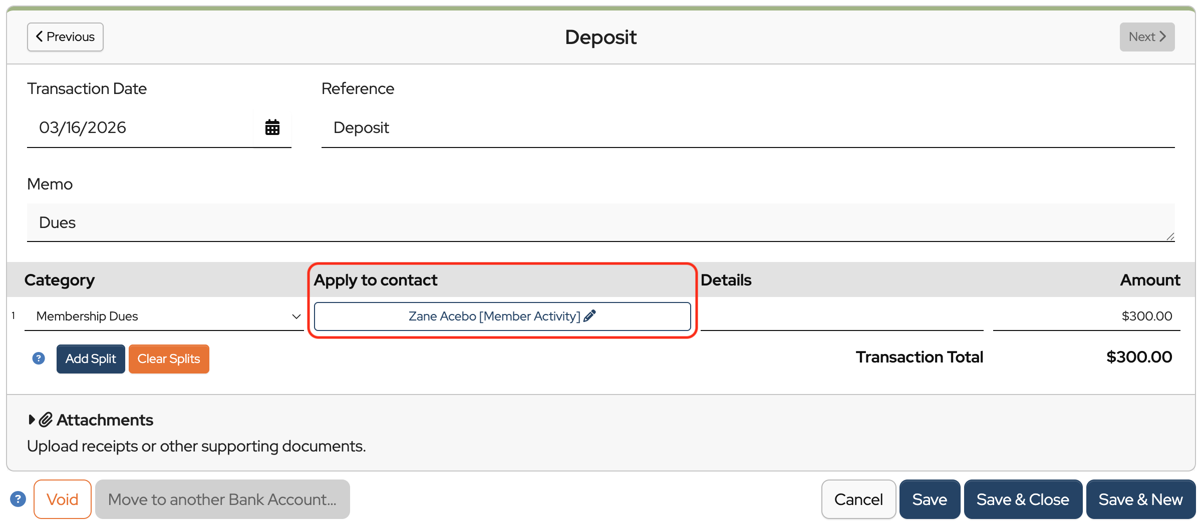Image resolution: width=1203 pixels, height=530 pixels.
Task: Go to the Next transaction
Action: click(1146, 37)
